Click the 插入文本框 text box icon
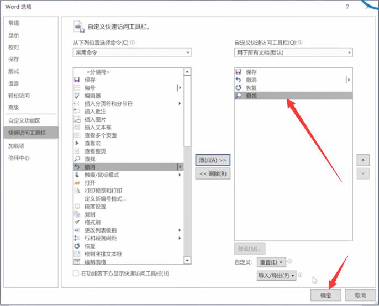The image size is (379, 306). (77, 128)
